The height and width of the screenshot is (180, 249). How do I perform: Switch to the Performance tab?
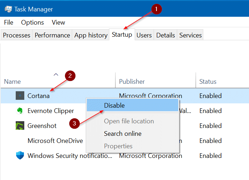tap(52, 35)
